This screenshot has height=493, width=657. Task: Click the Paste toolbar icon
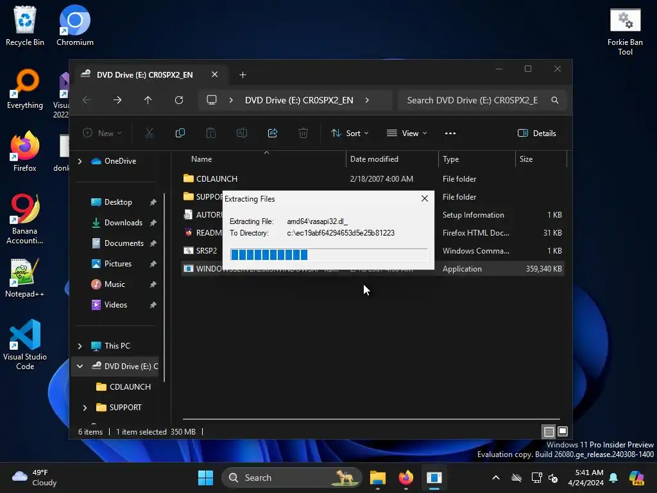tap(210, 134)
